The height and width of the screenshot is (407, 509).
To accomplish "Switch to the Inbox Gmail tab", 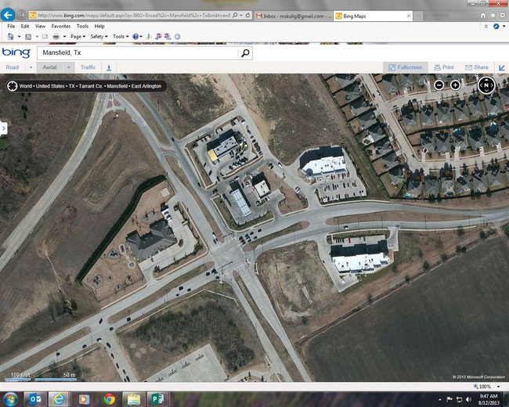I will pyautogui.click(x=292, y=15).
